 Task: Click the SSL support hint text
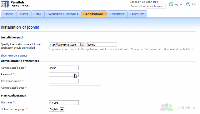(121, 49)
